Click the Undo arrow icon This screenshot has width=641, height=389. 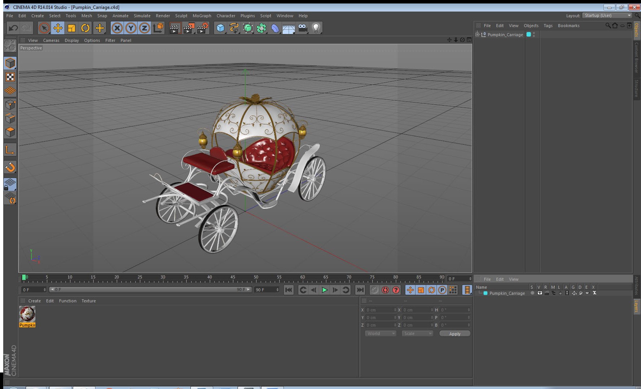(13, 28)
